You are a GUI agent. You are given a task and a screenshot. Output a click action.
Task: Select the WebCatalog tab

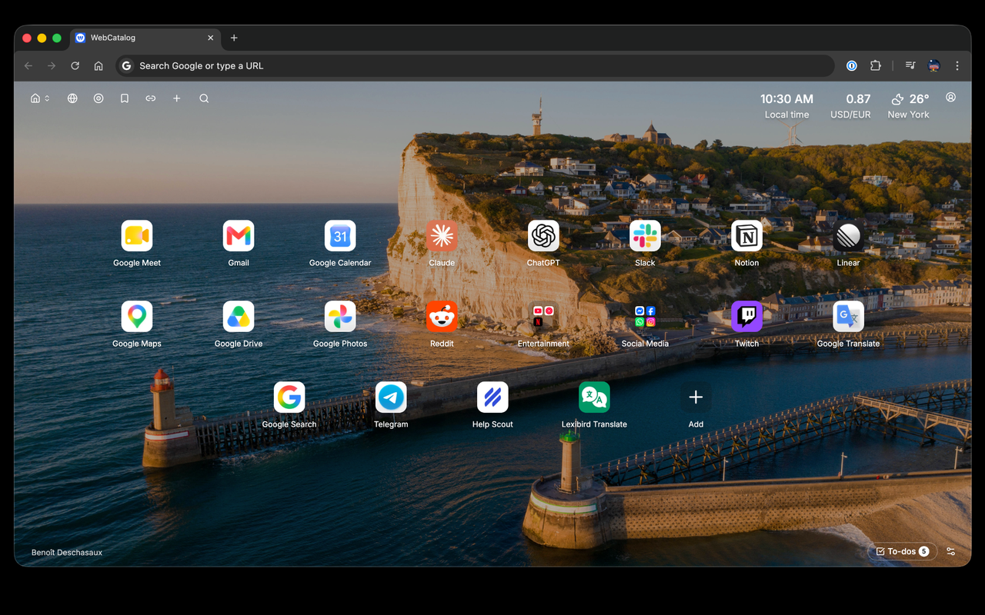click(x=145, y=38)
